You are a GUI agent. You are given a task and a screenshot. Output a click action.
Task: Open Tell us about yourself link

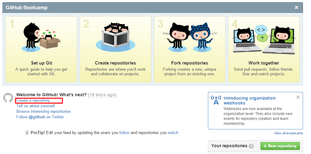click(36, 106)
